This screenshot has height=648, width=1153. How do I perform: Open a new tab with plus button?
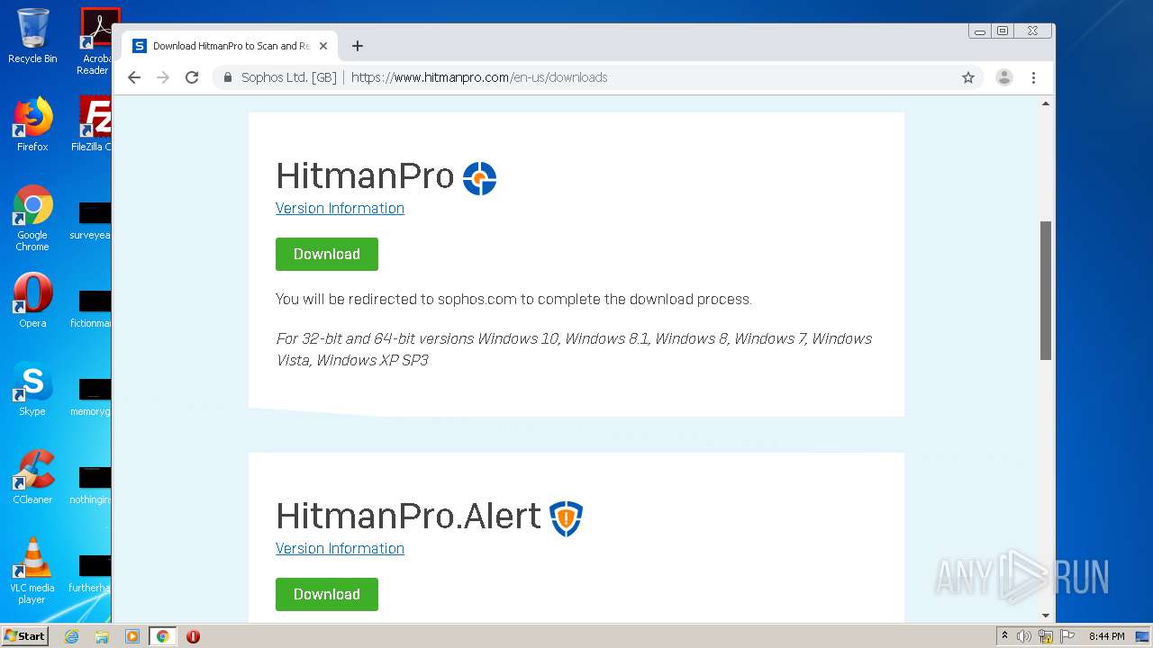pyautogui.click(x=358, y=46)
